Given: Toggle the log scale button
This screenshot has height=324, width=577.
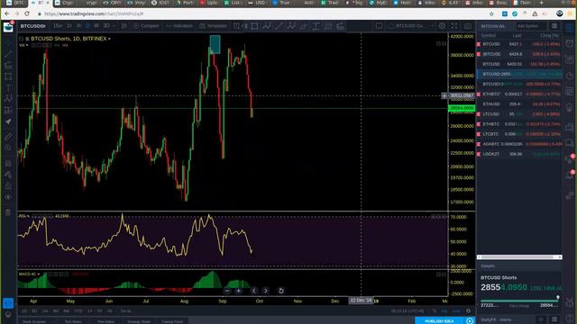Looking at the screenshot, I should click(444, 311).
